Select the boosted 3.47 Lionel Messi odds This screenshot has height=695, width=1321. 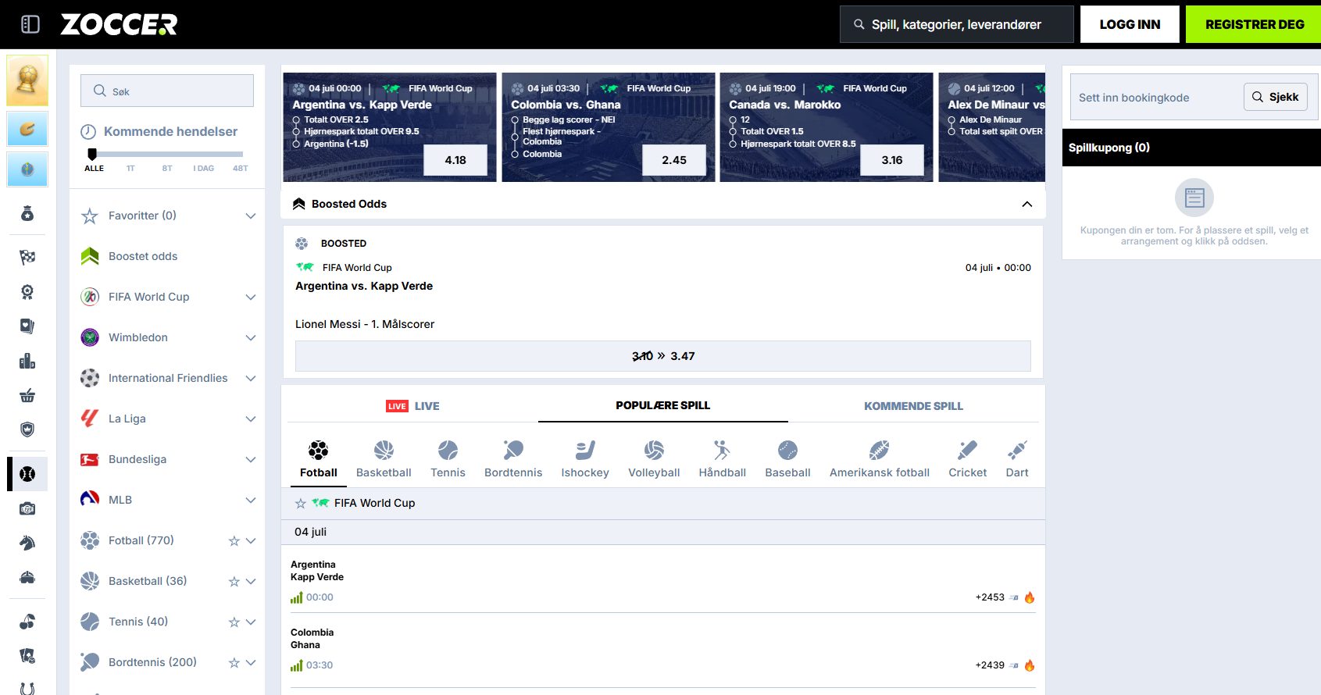(663, 356)
